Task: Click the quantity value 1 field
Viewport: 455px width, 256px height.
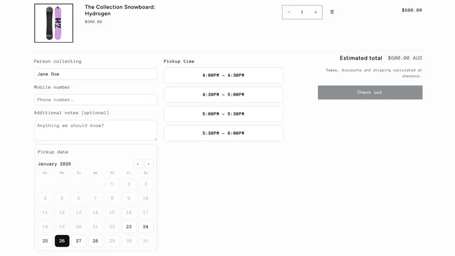Action: click(x=302, y=12)
